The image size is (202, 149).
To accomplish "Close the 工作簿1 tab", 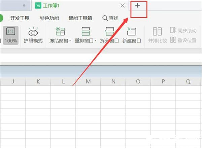I will 123,5.
